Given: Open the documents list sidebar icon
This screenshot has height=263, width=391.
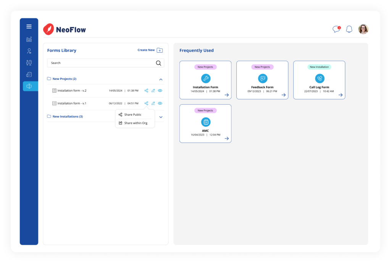Looking at the screenshot, I should tap(29, 74).
